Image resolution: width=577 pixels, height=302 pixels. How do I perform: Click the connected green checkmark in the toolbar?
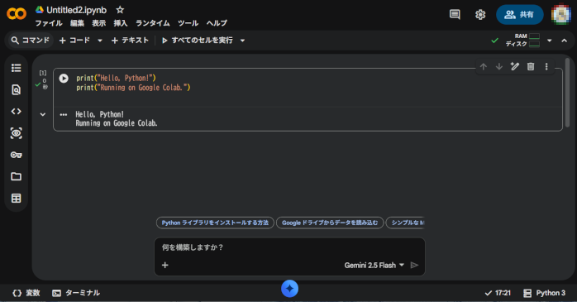click(x=495, y=41)
